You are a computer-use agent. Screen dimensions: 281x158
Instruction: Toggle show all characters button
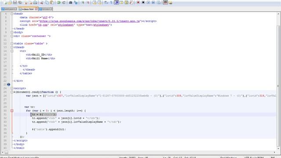(x=111, y=3)
